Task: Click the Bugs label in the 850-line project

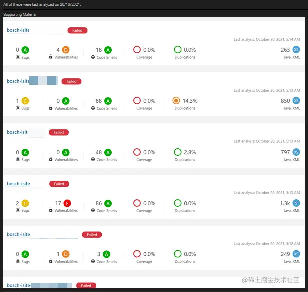Action: pyautogui.click(x=25, y=108)
